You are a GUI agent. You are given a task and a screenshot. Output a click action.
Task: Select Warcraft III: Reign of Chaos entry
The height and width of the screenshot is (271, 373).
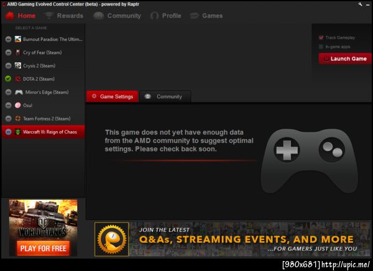(43, 132)
